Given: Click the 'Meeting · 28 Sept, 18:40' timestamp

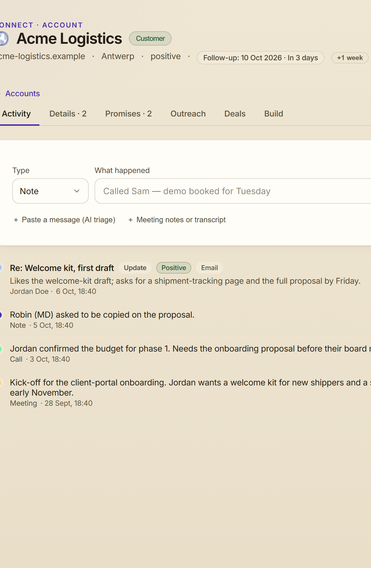Looking at the screenshot, I should tap(51, 403).
